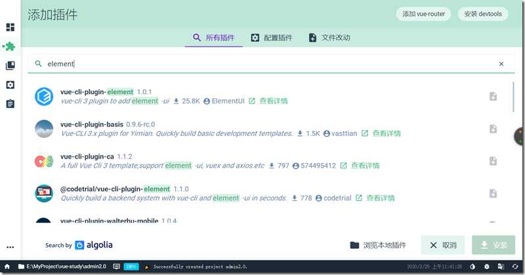525x275 pixels.
Task: Select the vue-cli-plugin-basis logo
Action: (x=44, y=129)
